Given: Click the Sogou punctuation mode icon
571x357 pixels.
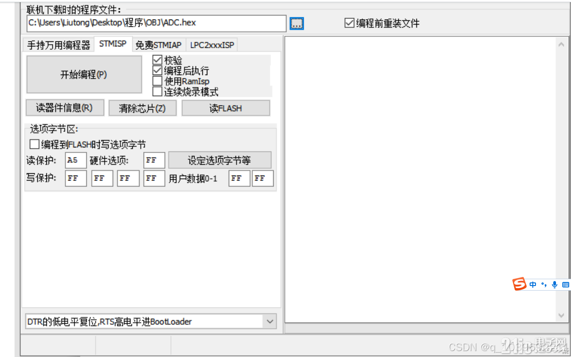Looking at the screenshot, I should [544, 285].
